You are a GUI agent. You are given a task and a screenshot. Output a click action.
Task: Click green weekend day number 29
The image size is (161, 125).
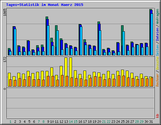tap(142, 122)
